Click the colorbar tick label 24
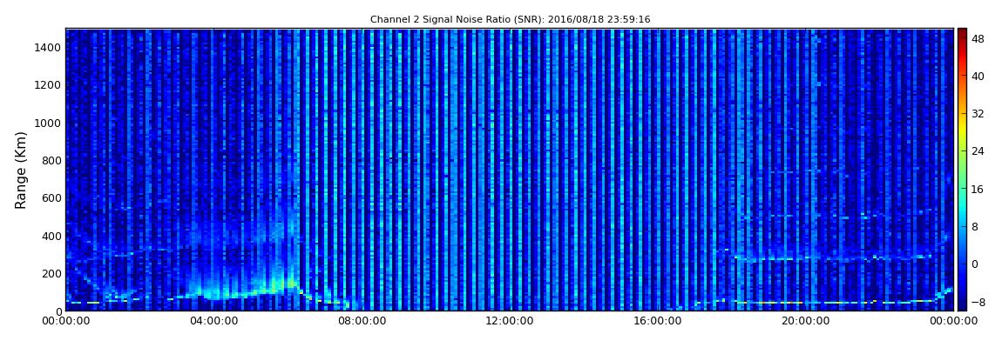The image size is (1002, 354). point(978,151)
